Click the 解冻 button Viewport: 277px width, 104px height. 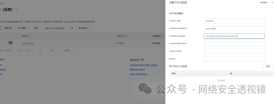point(53,50)
